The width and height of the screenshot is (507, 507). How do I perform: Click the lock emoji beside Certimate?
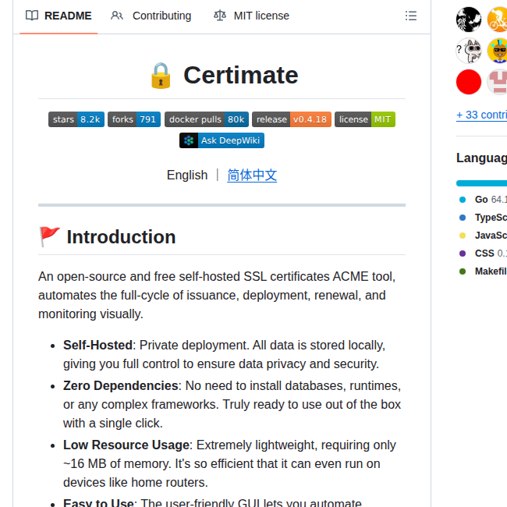161,76
